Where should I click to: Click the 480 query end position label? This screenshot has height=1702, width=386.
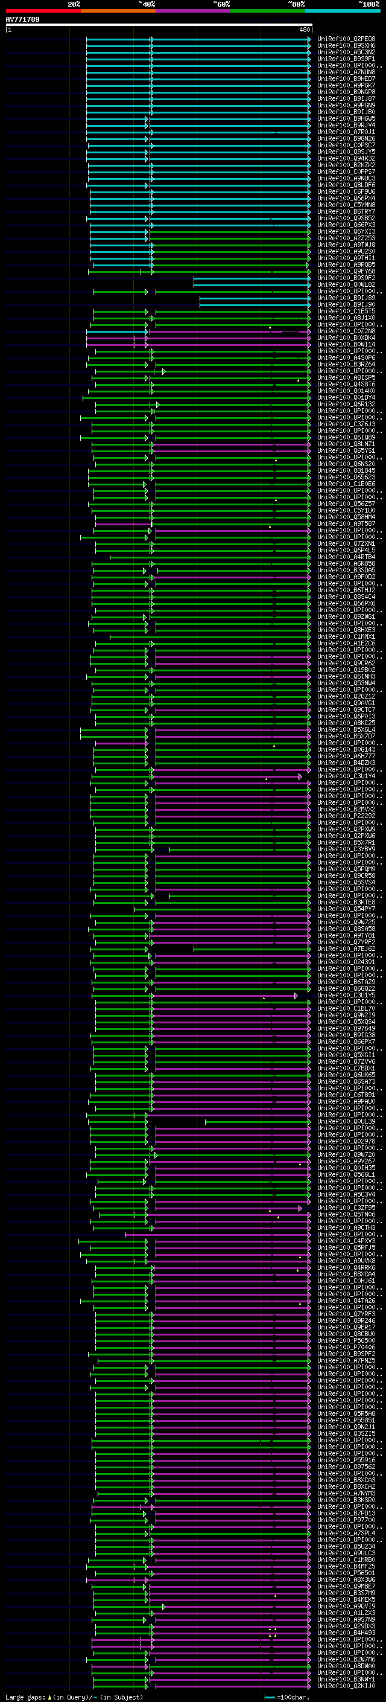click(x=305, y=30)
